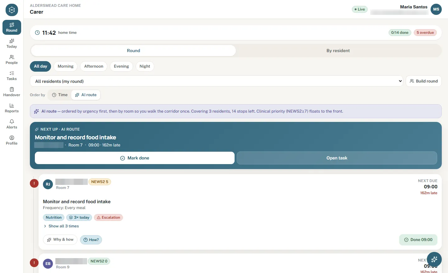Filter tasks to Afternoon
This screenshot has width=448, height=273.
(94, 66)
